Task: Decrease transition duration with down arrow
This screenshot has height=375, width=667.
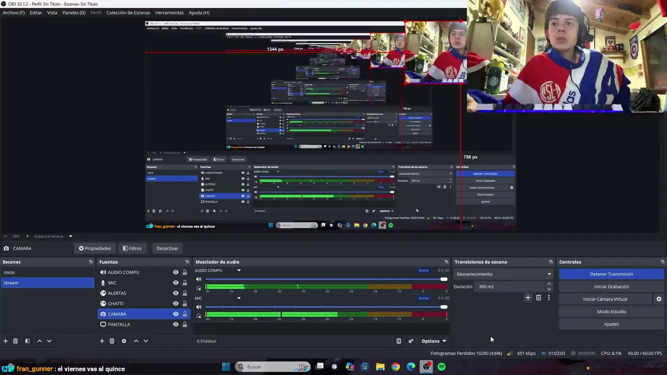Action: tap(549, 289)
